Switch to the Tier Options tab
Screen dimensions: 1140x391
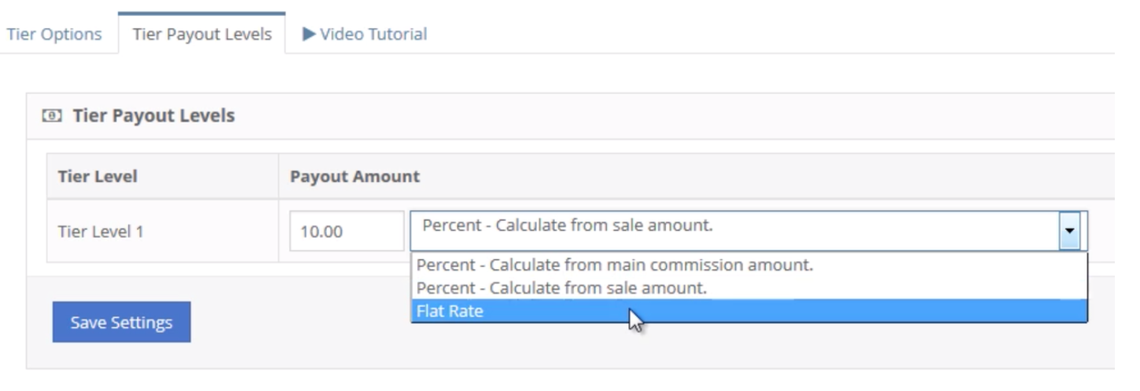click(54, 34)
